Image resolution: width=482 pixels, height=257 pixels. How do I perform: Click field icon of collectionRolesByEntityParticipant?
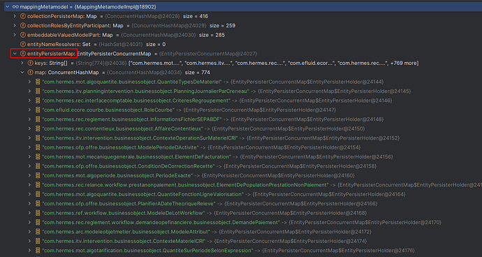(23, 26)
